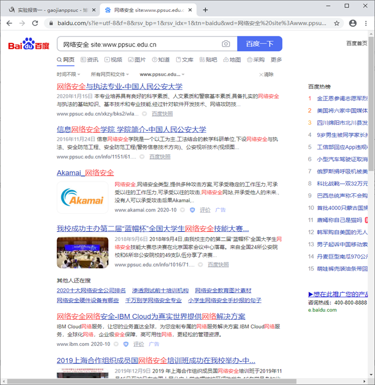
Task: Open hot topic 金正恩参谒志愿军烈
Action: coord(342,99)
